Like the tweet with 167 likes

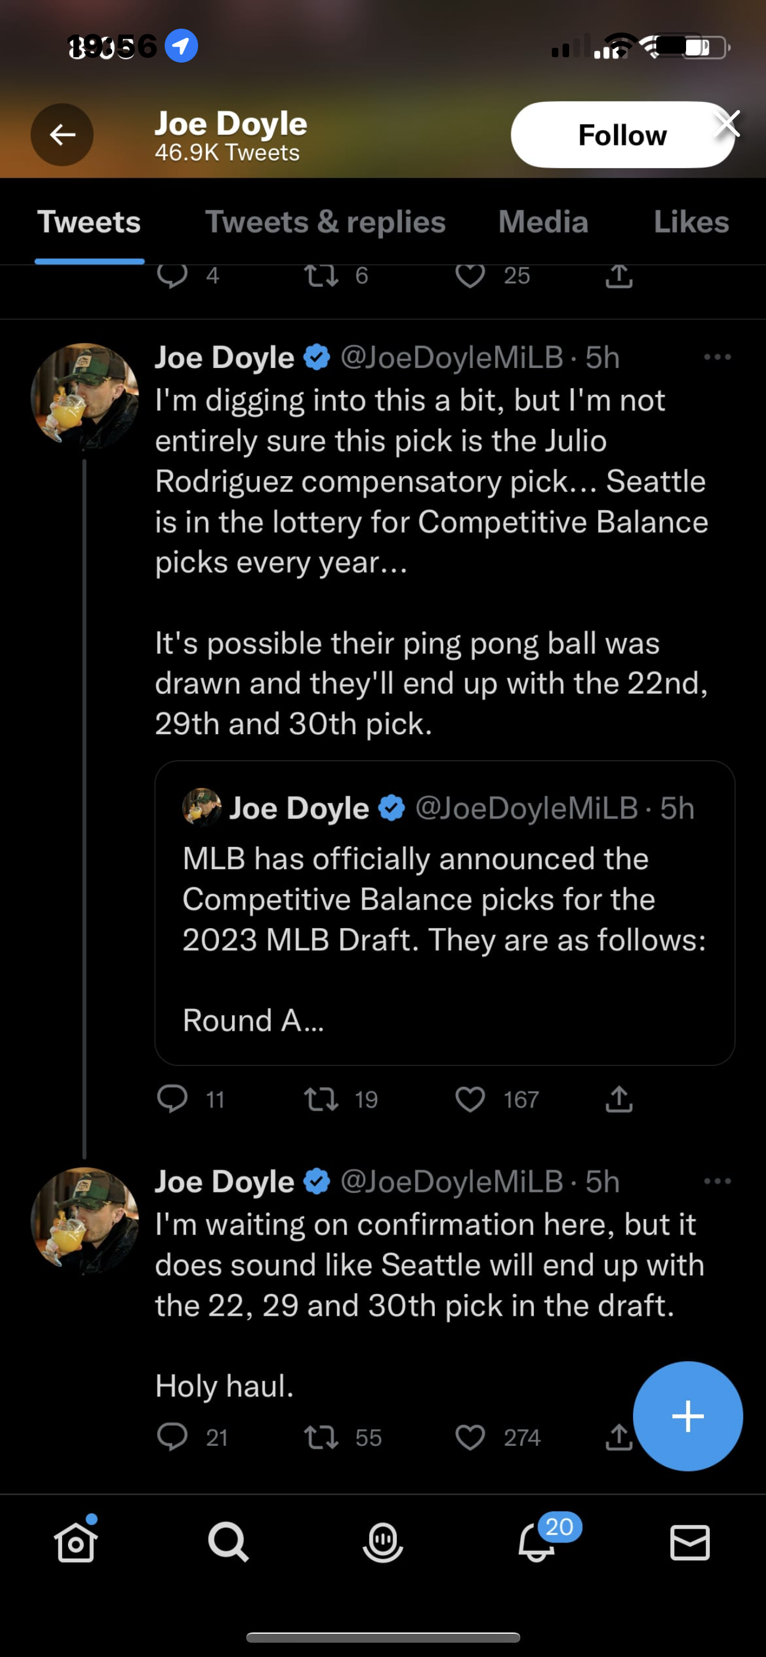[470, 1099]
